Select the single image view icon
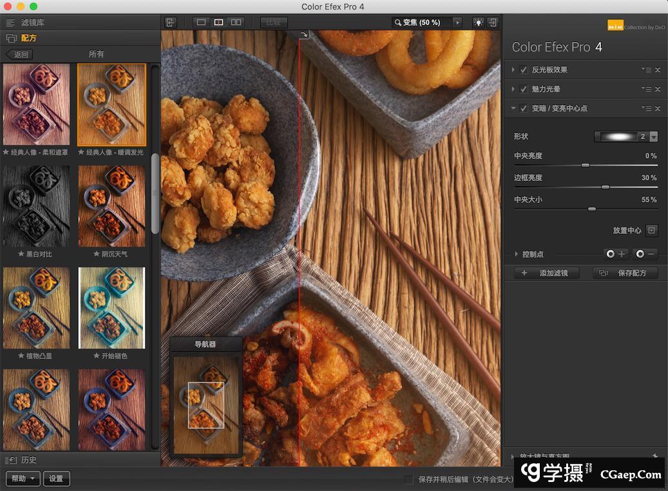The image size is (668, 491). [x=201, y=23]
